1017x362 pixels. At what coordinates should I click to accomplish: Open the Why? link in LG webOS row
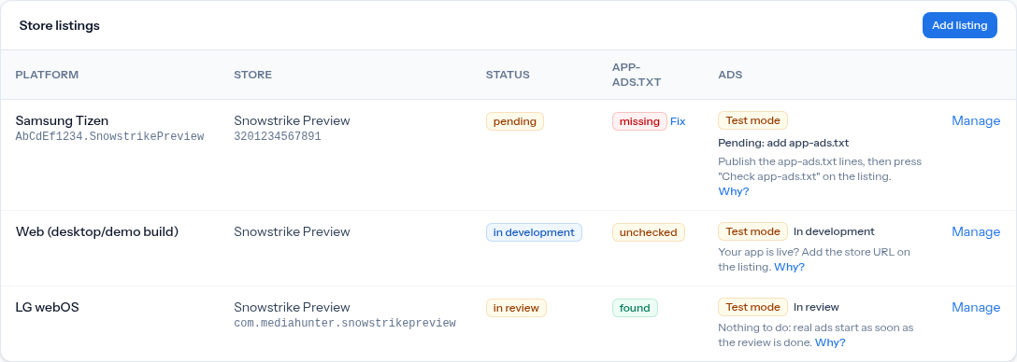(x=829, y=342)
